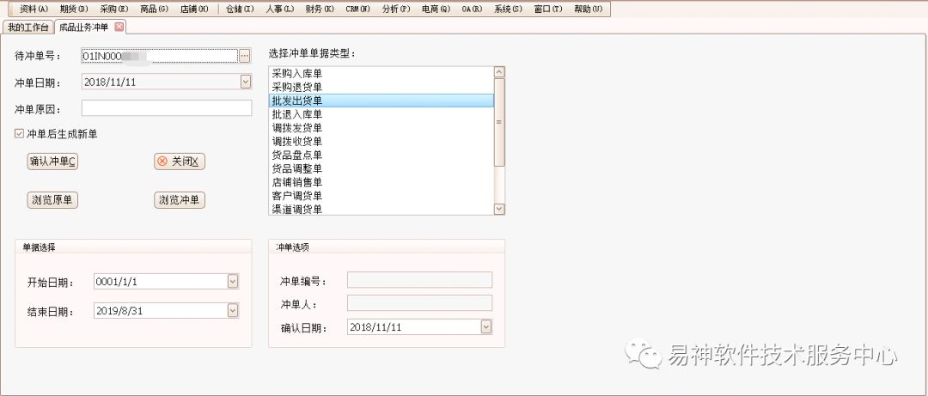Open the 财务(K) menu
Viewport: 928px width, 396px height.
[320, 9]
